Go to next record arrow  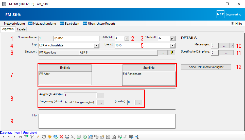pos(14,137)
